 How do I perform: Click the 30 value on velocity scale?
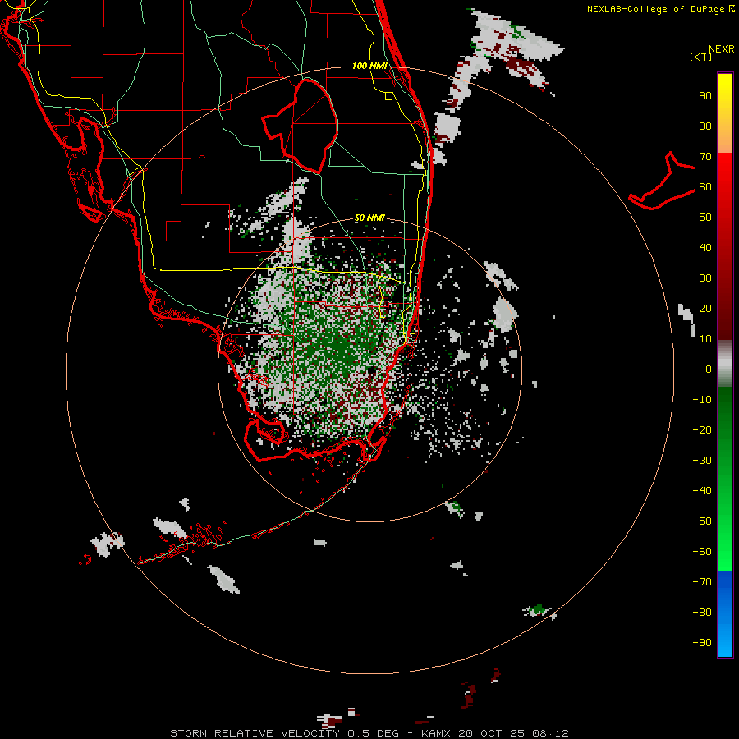(x=705, y=278)
